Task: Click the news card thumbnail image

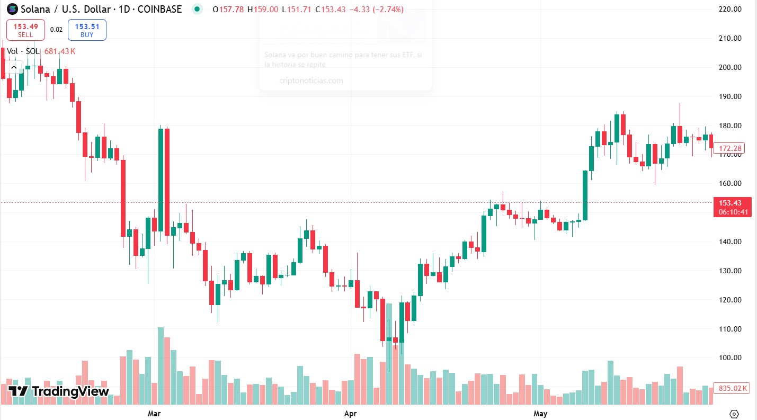Action: point(401,25)
